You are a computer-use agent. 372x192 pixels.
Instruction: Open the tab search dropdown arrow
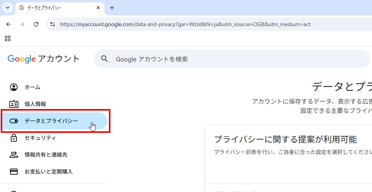tap(8, 8)
